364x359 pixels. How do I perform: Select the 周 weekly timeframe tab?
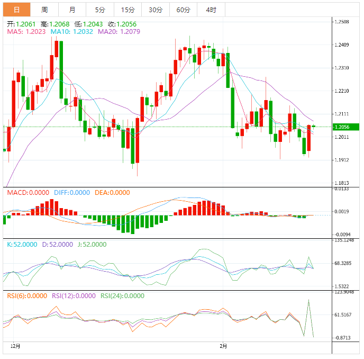tap(44, 10)
